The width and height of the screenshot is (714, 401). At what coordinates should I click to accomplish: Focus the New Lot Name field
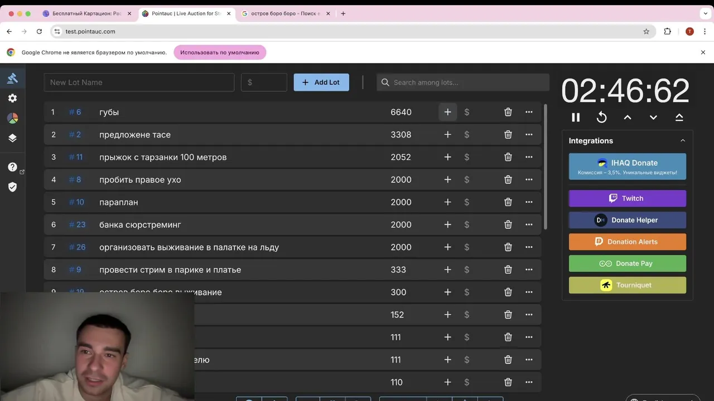pyautogui.click(x=139, y=82)
